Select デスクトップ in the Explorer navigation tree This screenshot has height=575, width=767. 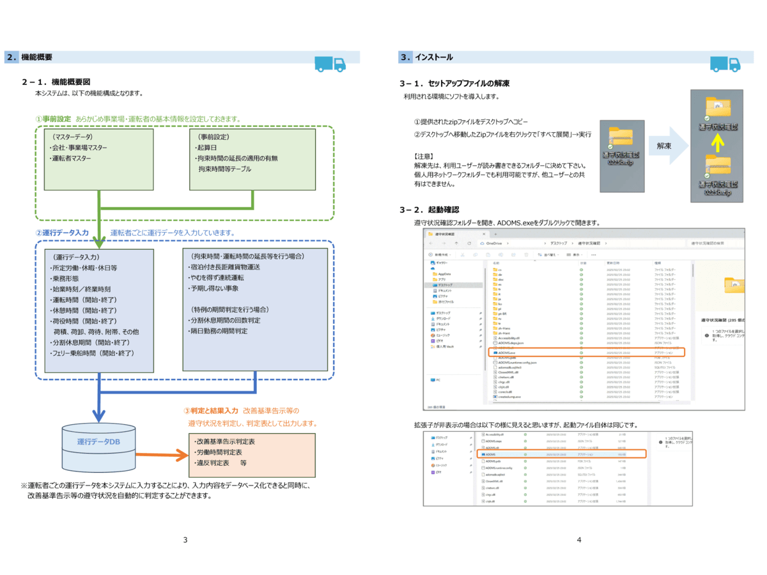(x=445, y=285)
